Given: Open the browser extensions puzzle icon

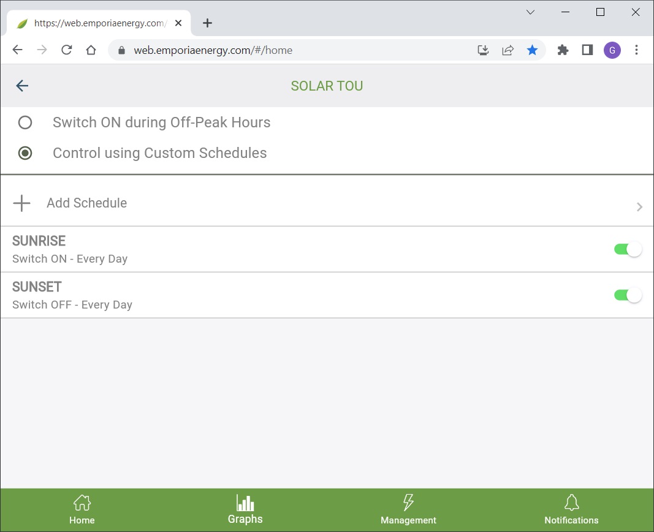Looking at the screenshot, I should point(563,50).
